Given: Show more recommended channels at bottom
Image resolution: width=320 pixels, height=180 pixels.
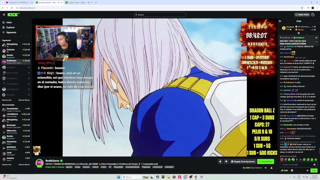Looking at the screenshot, I should [7, 164].
